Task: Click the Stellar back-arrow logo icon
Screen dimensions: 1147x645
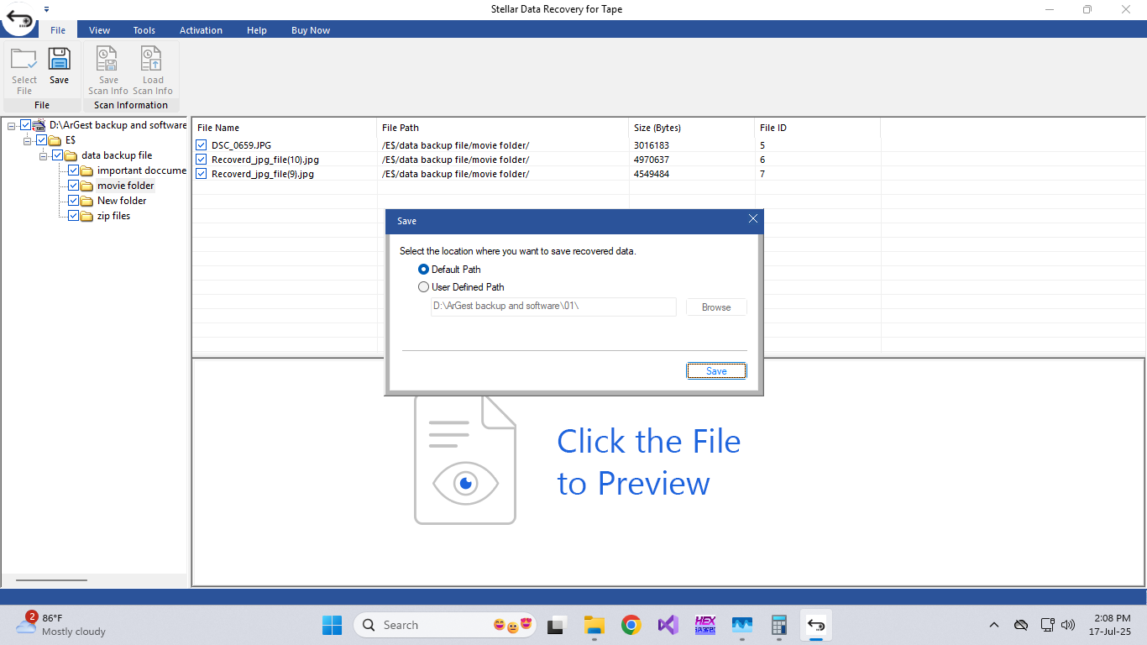Action: point(20,19)
